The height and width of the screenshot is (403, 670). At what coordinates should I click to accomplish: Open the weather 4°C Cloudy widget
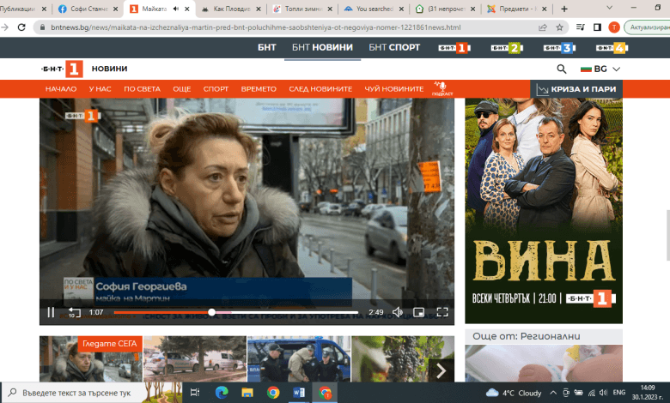(x=514, y=393)
